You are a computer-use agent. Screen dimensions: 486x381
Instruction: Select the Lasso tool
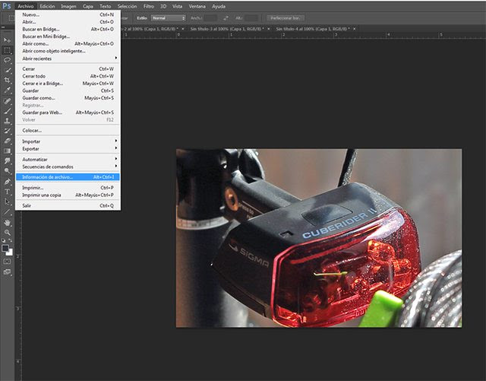point(7,60)
